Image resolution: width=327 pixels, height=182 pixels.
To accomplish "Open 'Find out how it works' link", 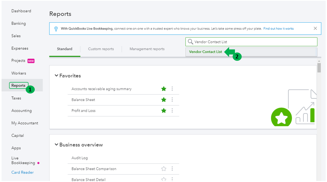I will coord(279,29).
